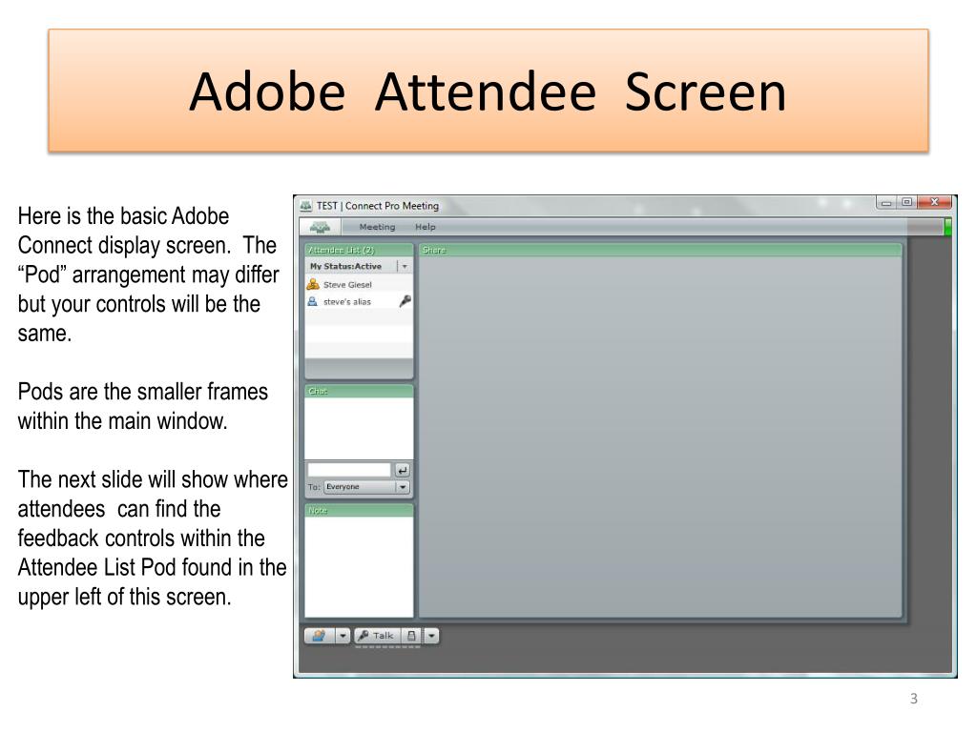
Task: Click the Share pod title bar
Action: [660, 251]
